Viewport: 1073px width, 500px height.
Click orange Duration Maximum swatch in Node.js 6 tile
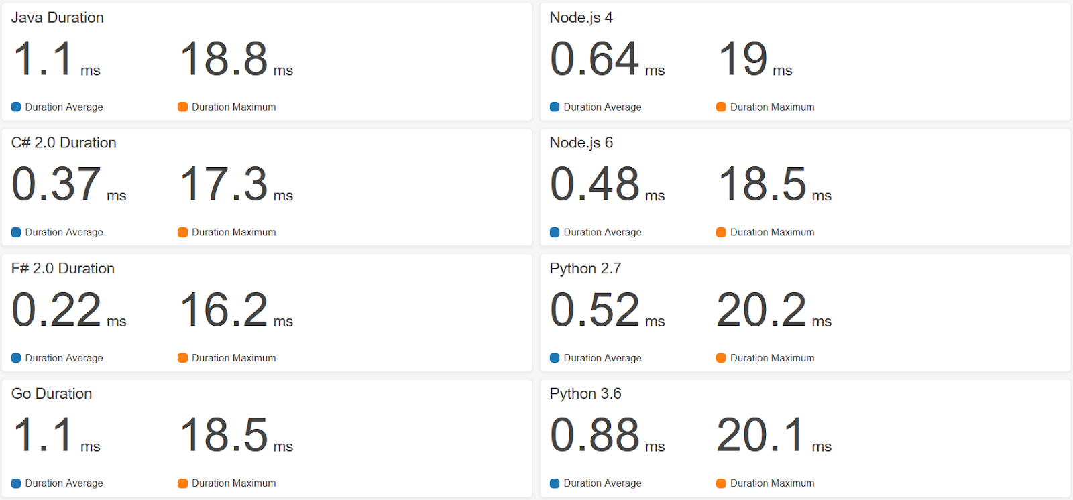(x=721, y=232)
